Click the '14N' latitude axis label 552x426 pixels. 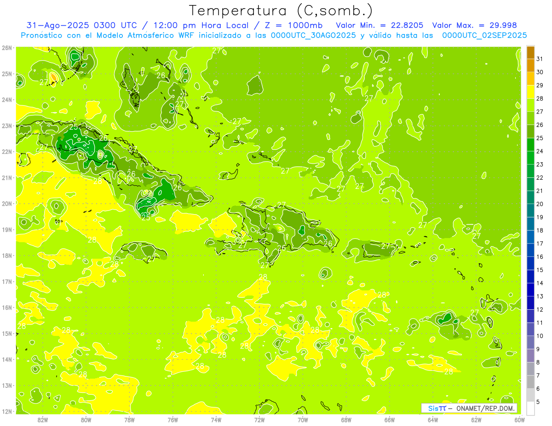6,359
